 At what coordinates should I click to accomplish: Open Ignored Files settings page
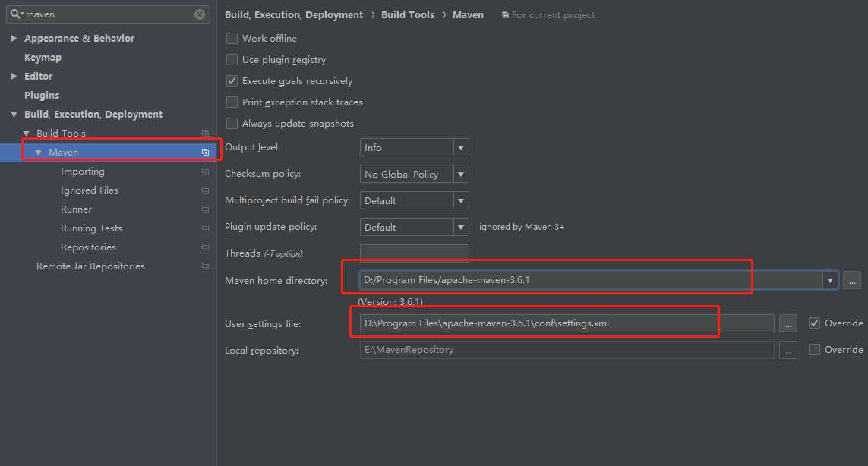click(x=90, y=190)
